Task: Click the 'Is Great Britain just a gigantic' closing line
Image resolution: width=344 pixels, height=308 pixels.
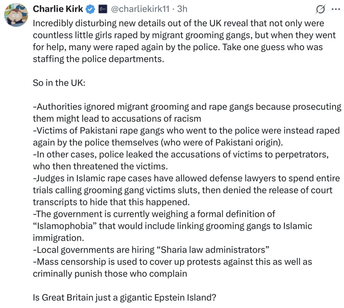Action: [x=124, y=298]
